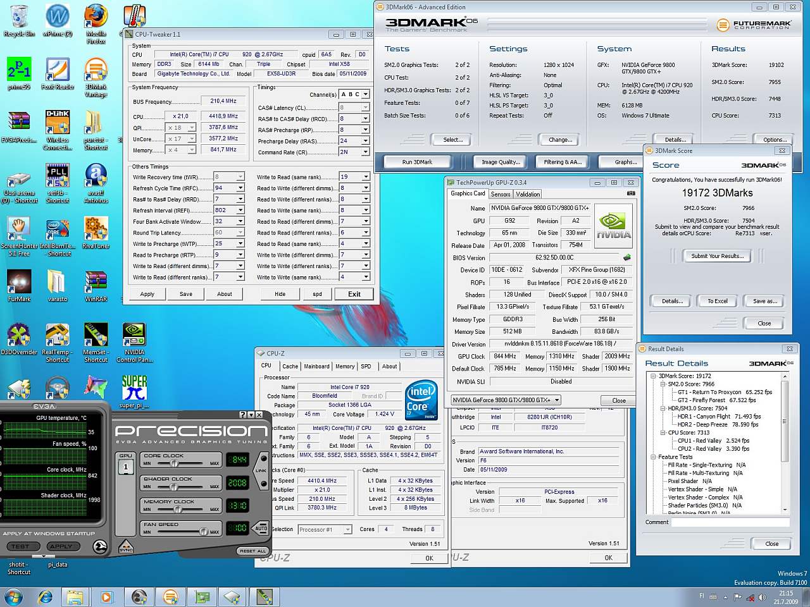Viewport: 810px width, 607px height.
Task: Click Submit Your Results button
Action: click(x=717, y=255)
